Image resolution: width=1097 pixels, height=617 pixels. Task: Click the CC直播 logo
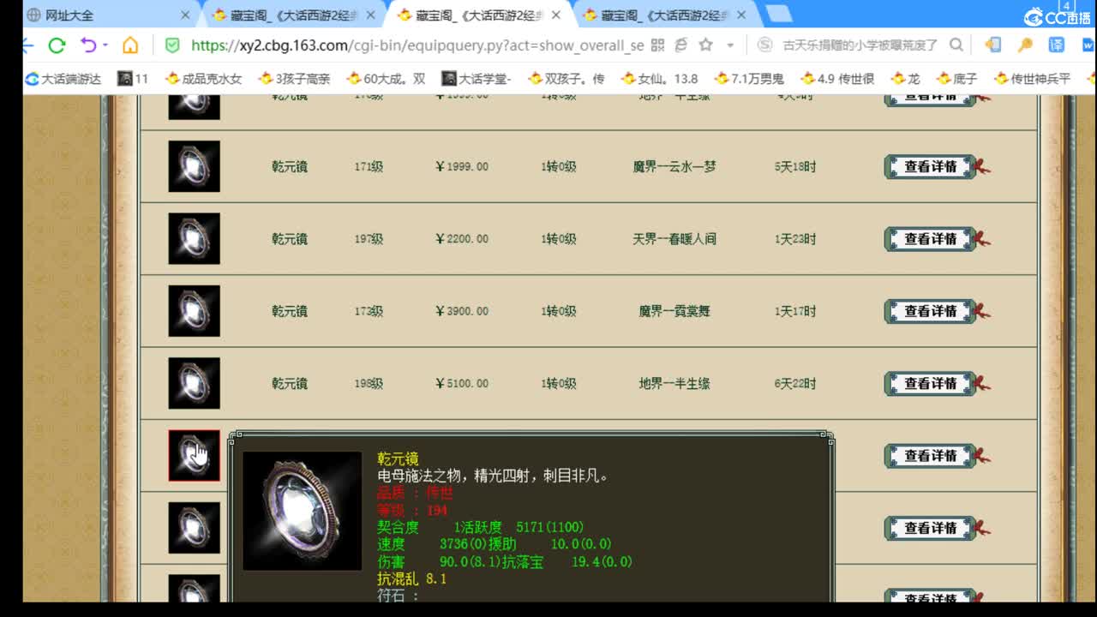(x=1058, y=18)
